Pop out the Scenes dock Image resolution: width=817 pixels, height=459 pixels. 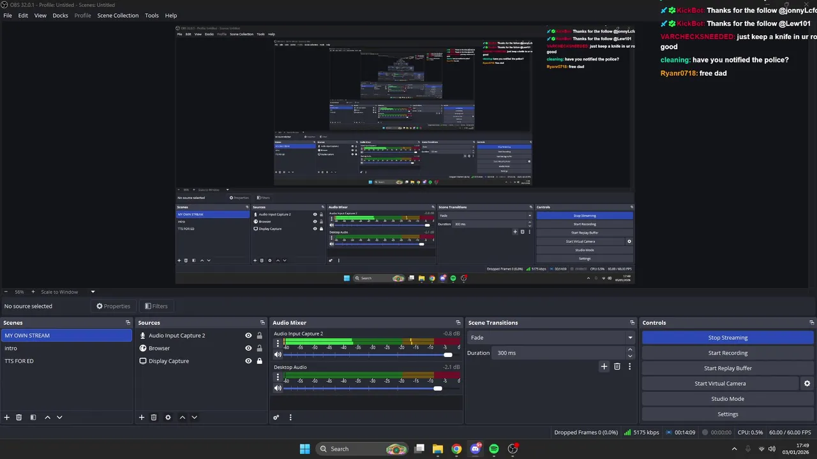tap(128, 323)
